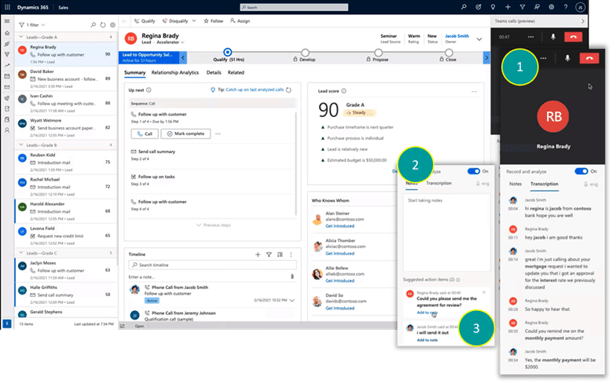Viewport: 613px width, 384px height.
Task: Mute microphone in front call panel
Action: coord(567,58)
